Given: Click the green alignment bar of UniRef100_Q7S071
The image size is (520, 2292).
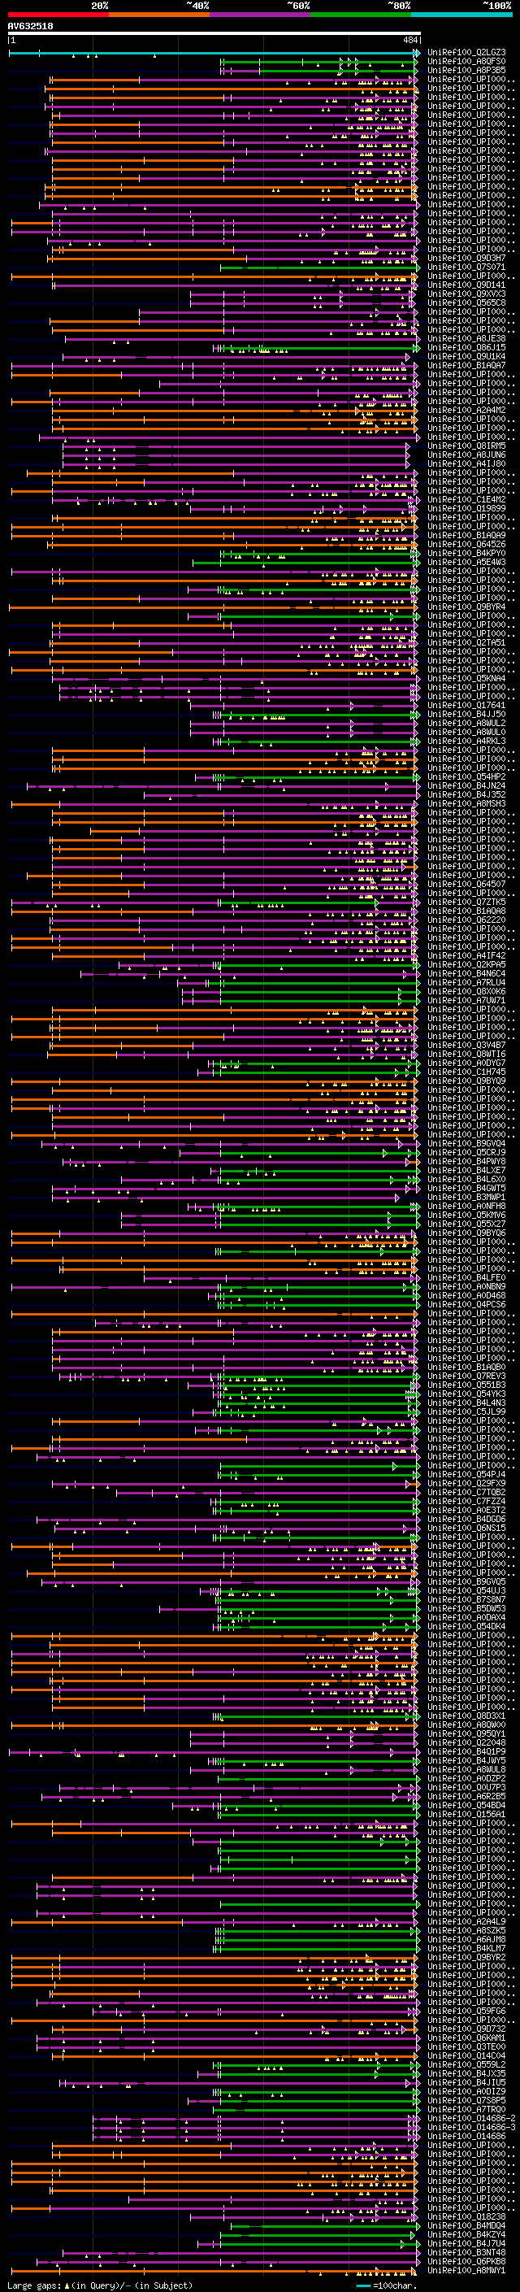Looking at the screenshot, I should coord(320,267).
